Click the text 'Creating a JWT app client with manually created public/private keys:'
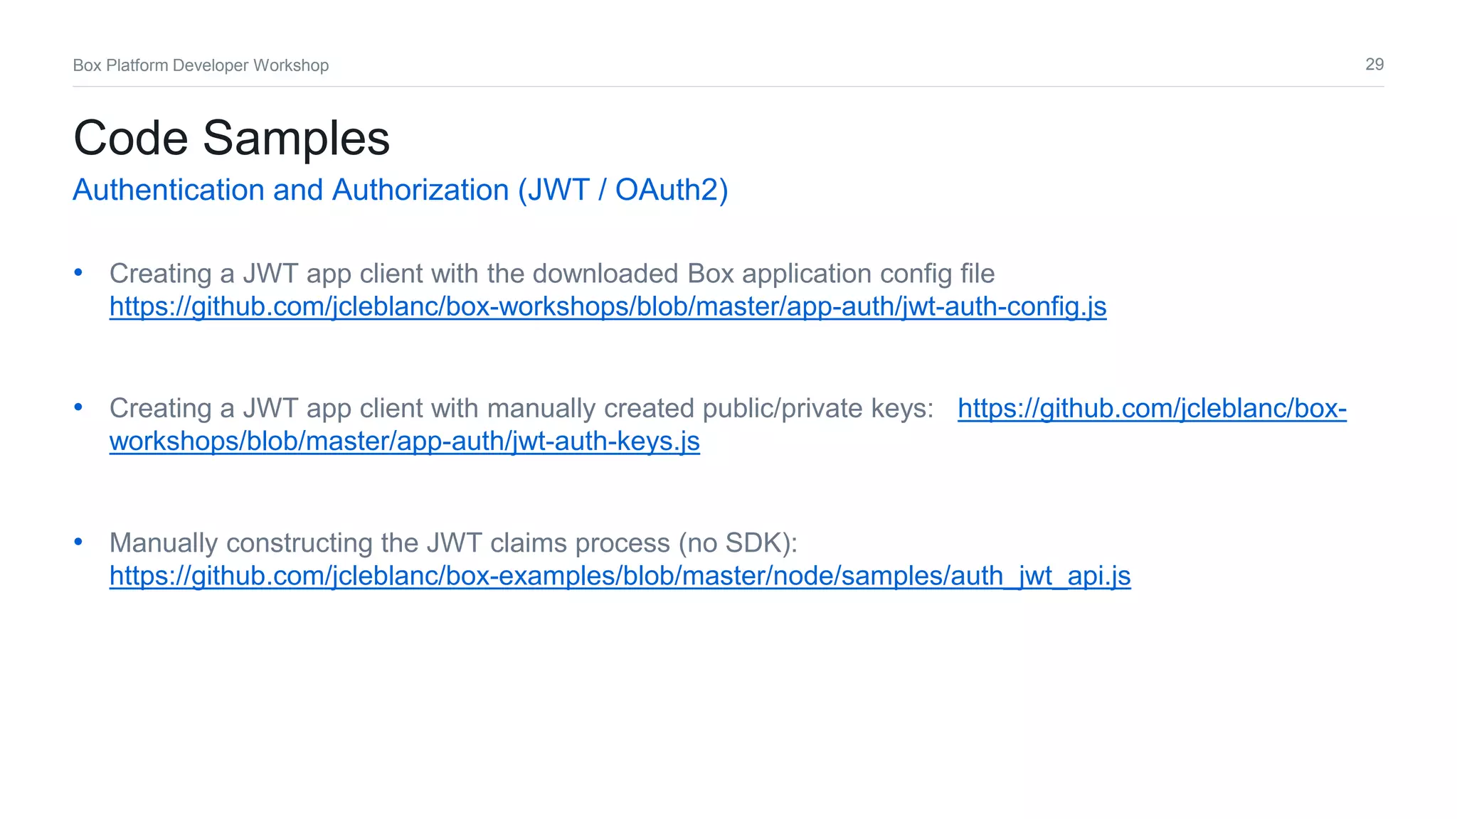This screenshot has height=819, width=1457. click(521, 409)
